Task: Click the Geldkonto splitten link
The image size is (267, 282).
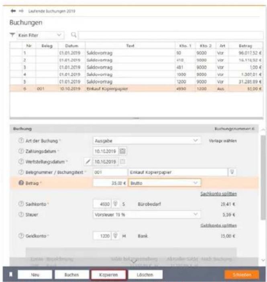Action: click(218, 225)
